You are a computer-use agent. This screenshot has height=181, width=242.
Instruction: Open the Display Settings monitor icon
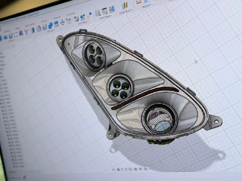136,169
